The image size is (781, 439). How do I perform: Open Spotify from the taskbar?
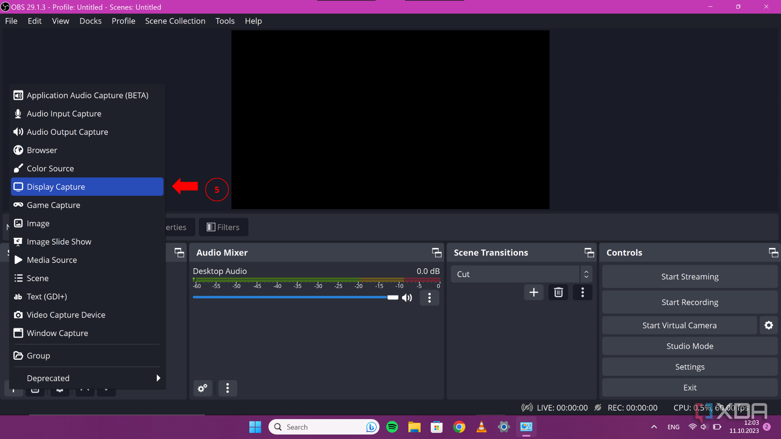[x=392, y=427]
